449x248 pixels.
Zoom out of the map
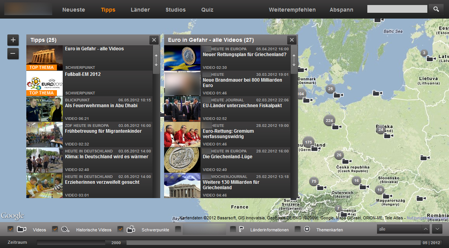click(x=13, y=54)
